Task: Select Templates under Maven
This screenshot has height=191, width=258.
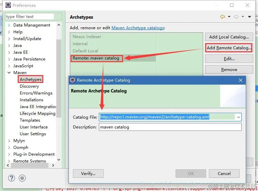Action: 30,120
